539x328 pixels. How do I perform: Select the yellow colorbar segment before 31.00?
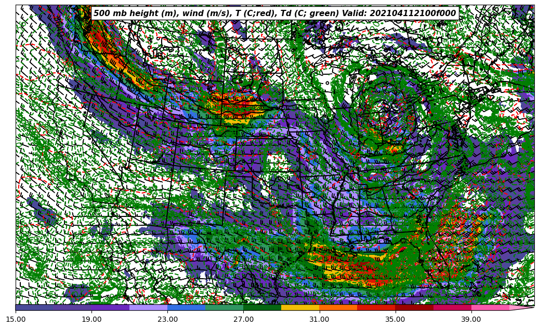(x=300, y=308)
